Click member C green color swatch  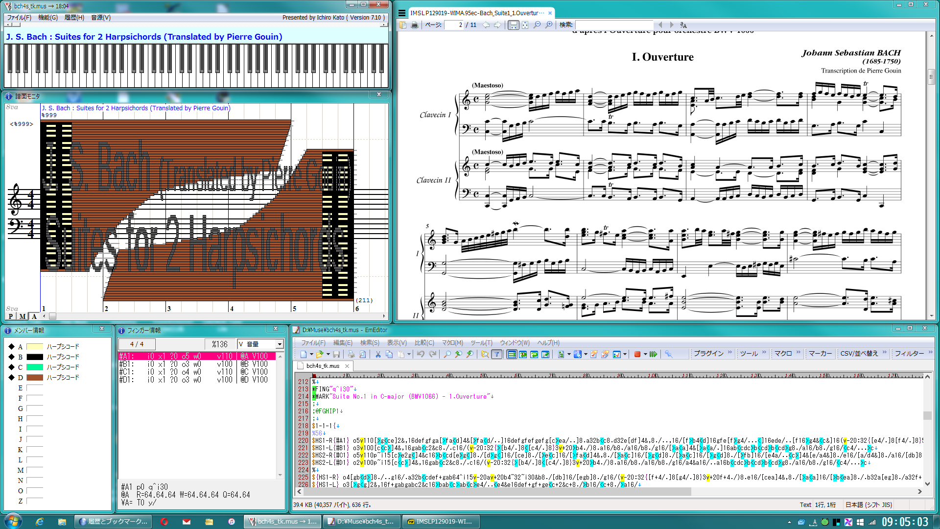[x=35, y=367]
